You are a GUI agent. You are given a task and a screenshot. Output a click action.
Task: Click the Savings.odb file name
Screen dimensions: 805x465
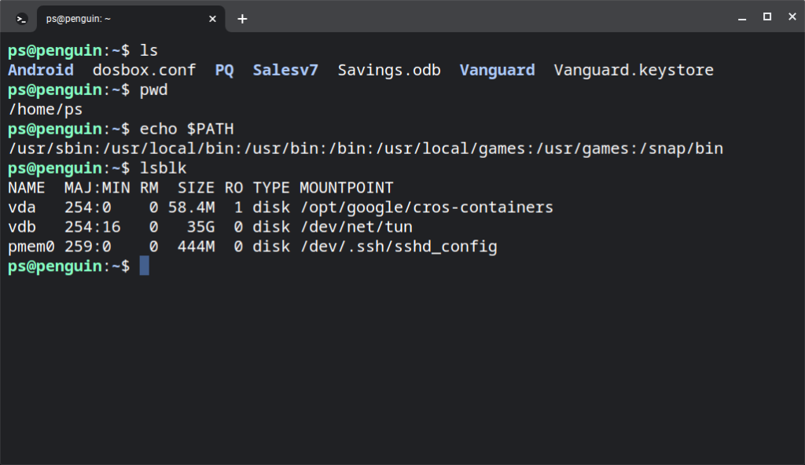coord(389,70)
